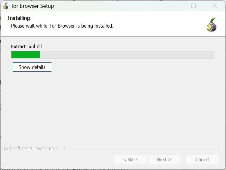226x170 pixels.
Task: Click the large Tor onion logo in header
Action: pyautogui.click(x=212, y=25)
